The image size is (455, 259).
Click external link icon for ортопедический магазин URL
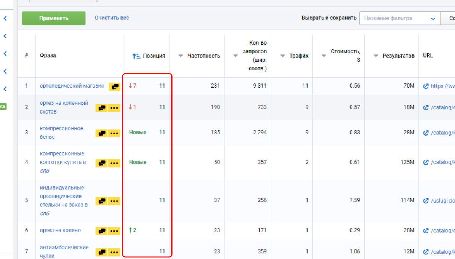click(426, 86)
